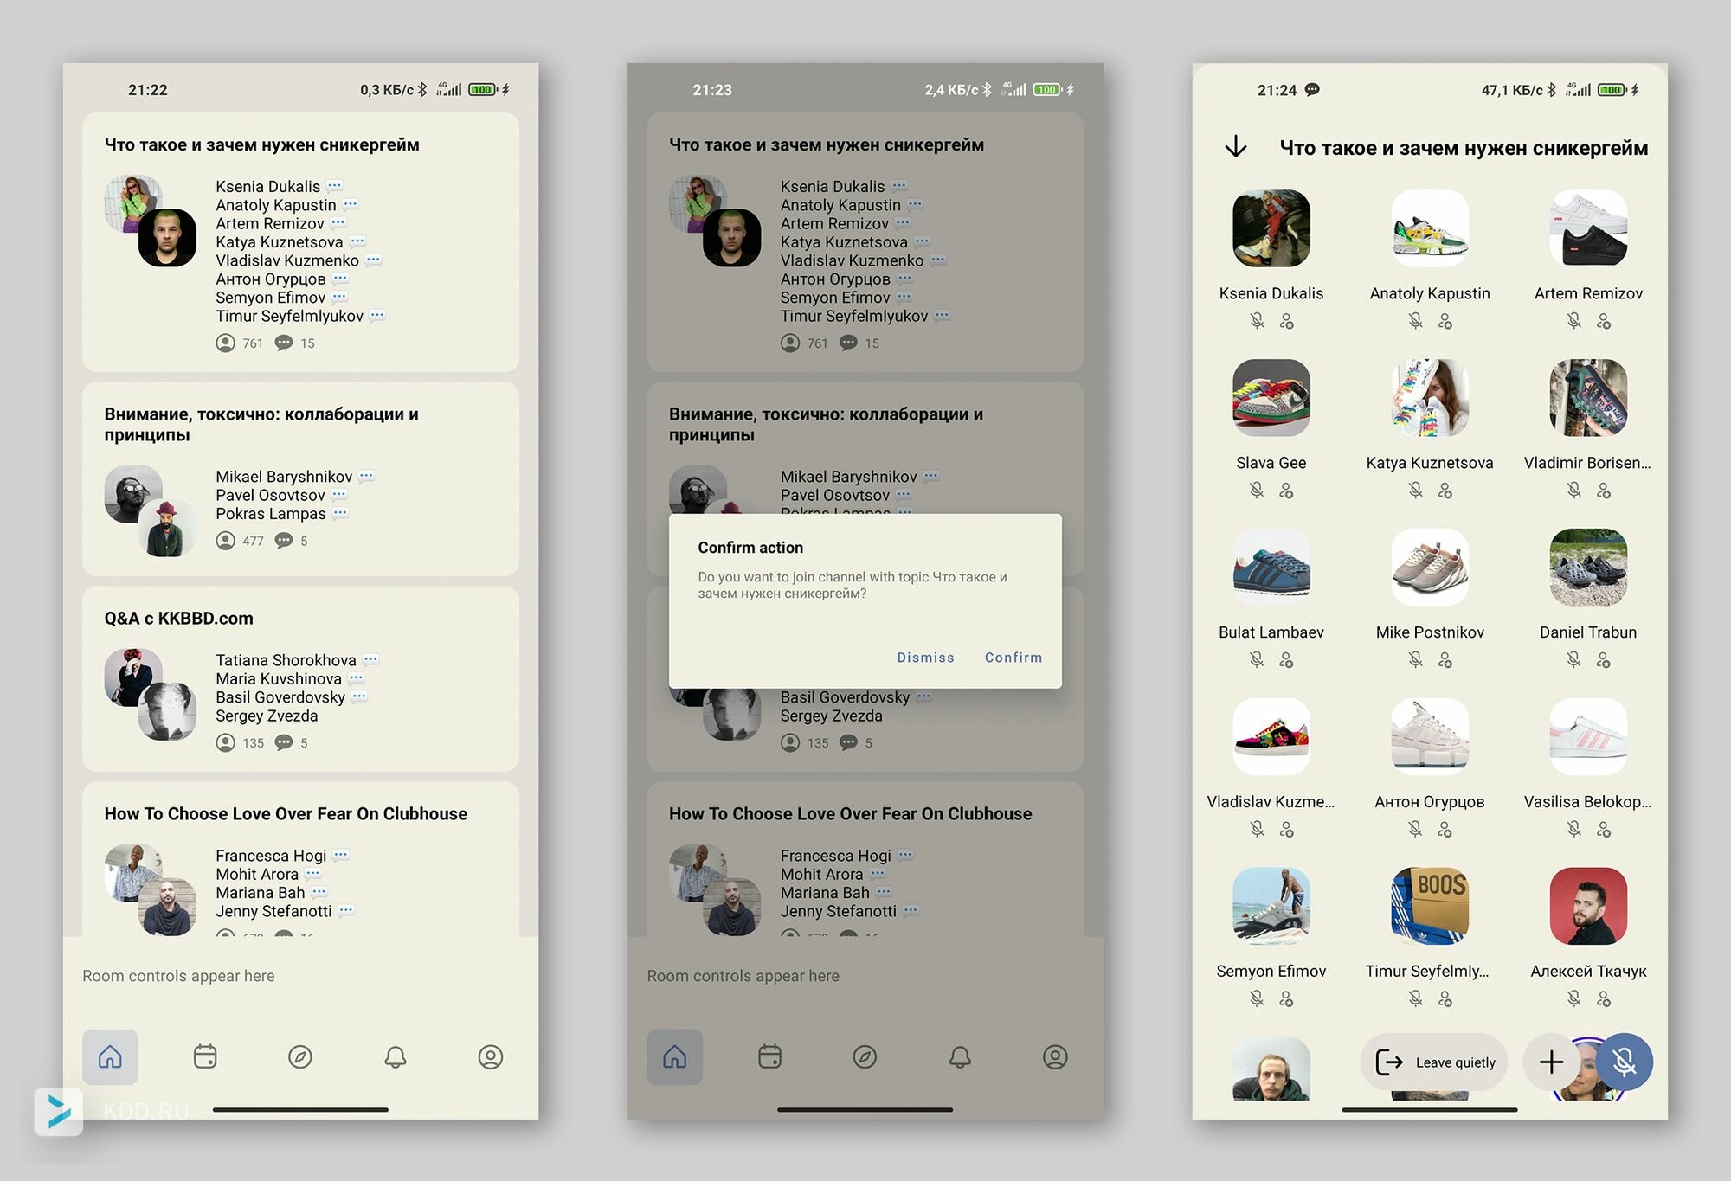This screenshot has height=1181, width=1731.
Task: Tap the Explore tab icon
Action: [300, 1056]
